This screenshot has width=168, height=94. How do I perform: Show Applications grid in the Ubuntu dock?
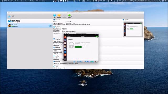tap(65, 59)
